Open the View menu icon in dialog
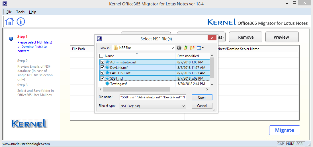 (x=200, y=48)
